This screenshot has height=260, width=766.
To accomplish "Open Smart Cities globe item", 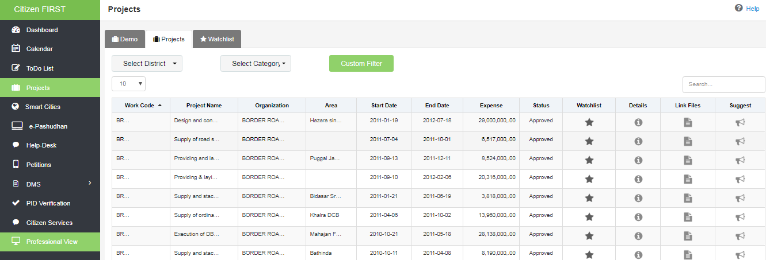I will 43,107.
